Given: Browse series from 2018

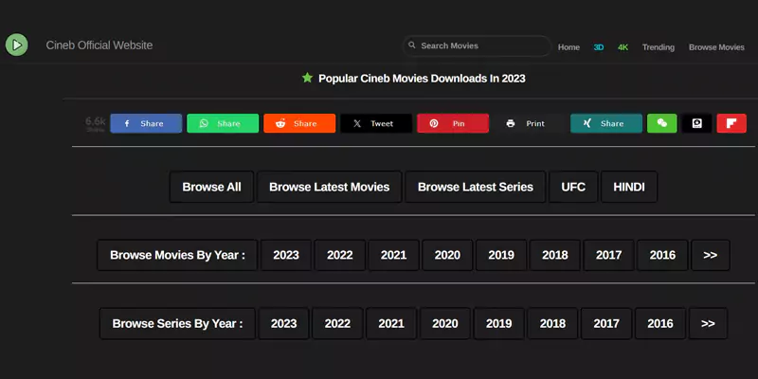Looking at the screenshot, I should click(x=552, y=323).
